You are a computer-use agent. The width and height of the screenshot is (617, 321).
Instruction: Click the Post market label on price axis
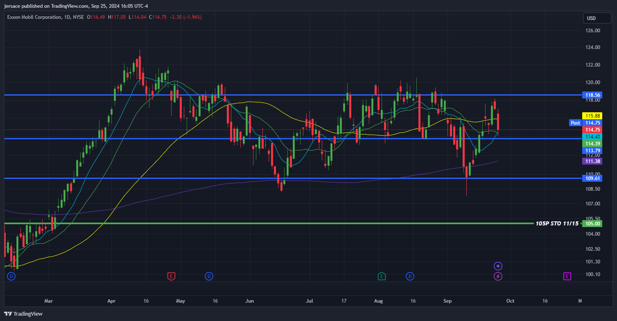coord(575,123)
